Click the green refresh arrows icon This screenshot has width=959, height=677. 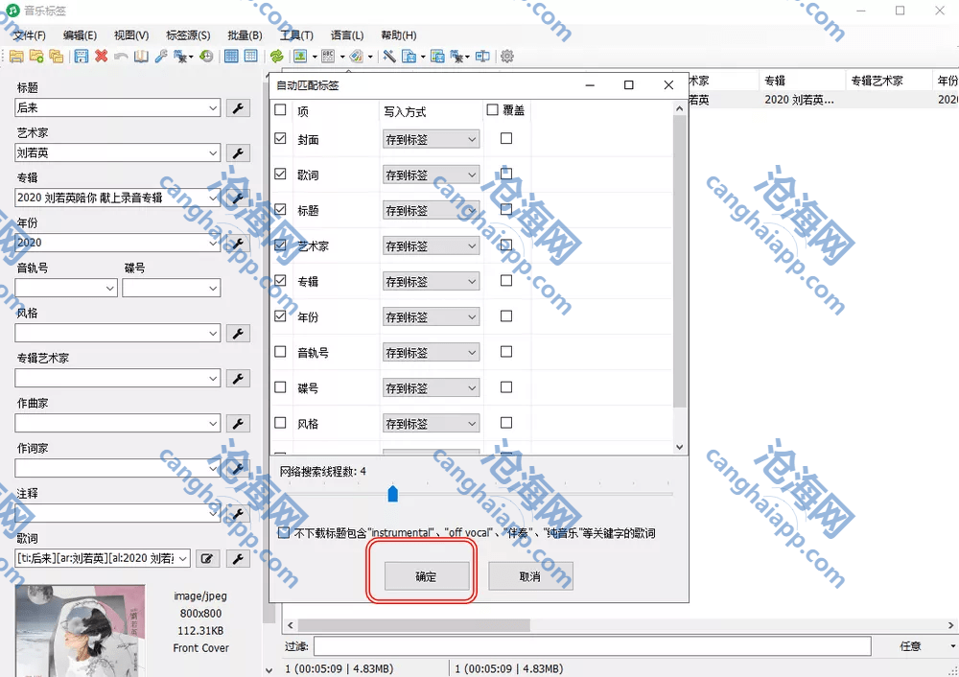pyautogui.click(x=276, y=57)
